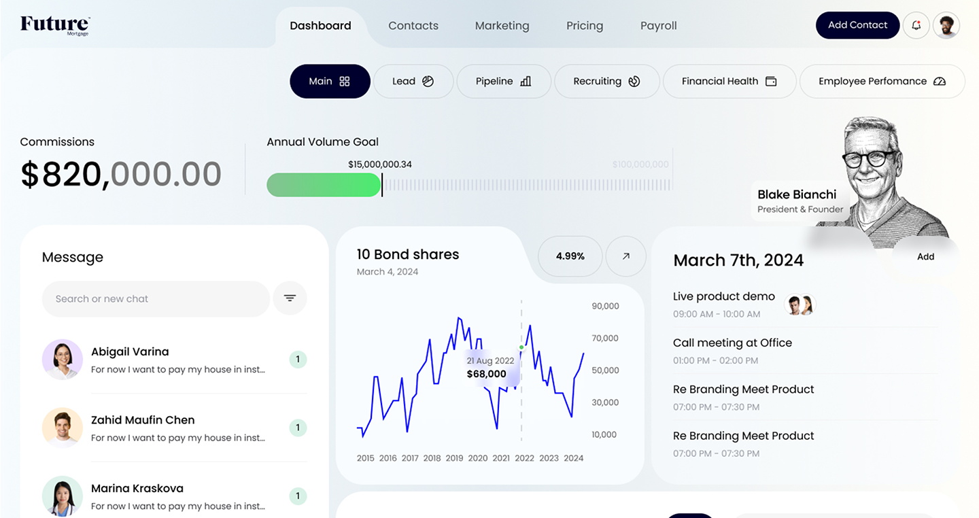Go to the Marketing tab
Image resolution: width=979 pixels, height=518 pixels.
[x=502, y=26]
